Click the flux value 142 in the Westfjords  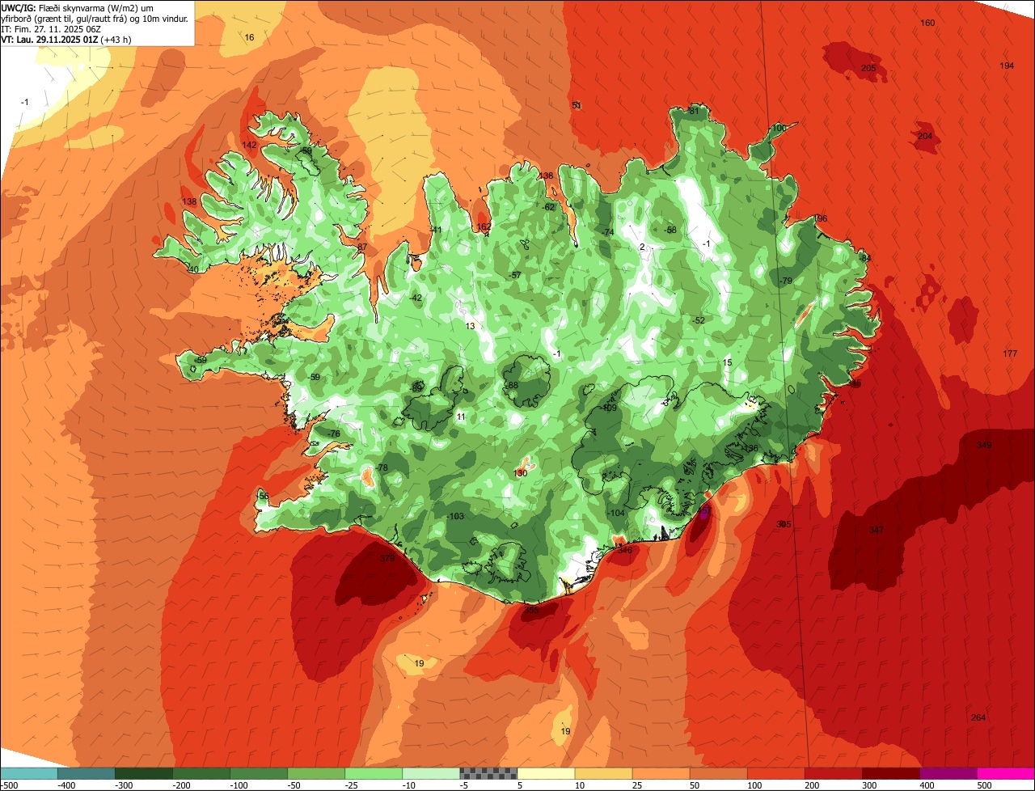pos(250,145)
